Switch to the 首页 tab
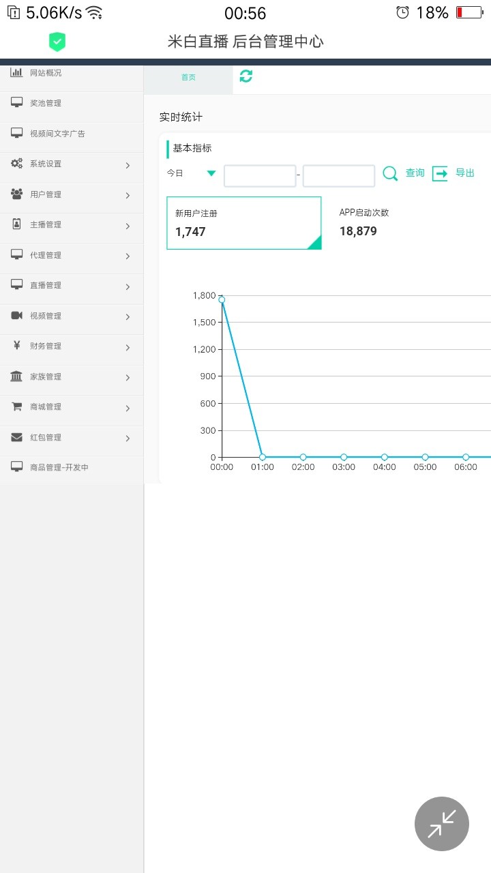Screen dimensions: 491x873 (188, 78)
